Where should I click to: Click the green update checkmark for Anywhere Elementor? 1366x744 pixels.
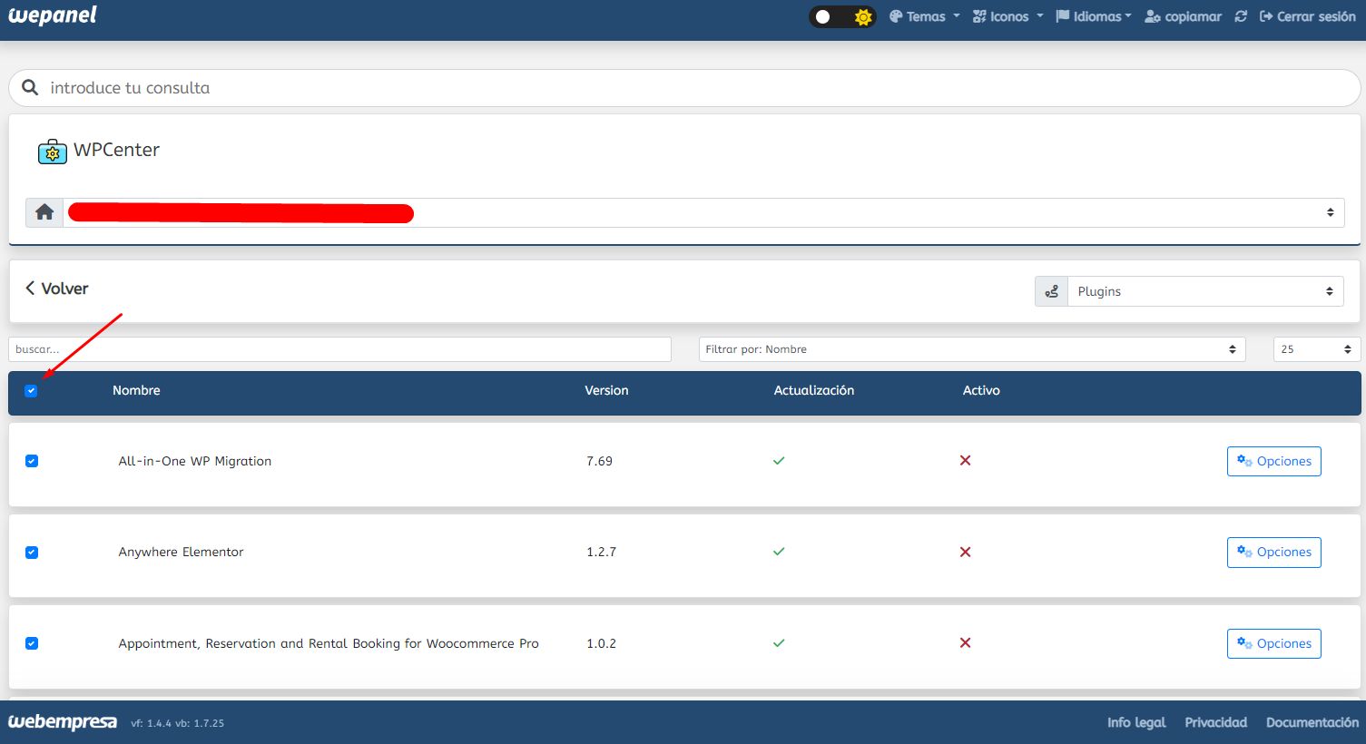[x=779, y=552]
